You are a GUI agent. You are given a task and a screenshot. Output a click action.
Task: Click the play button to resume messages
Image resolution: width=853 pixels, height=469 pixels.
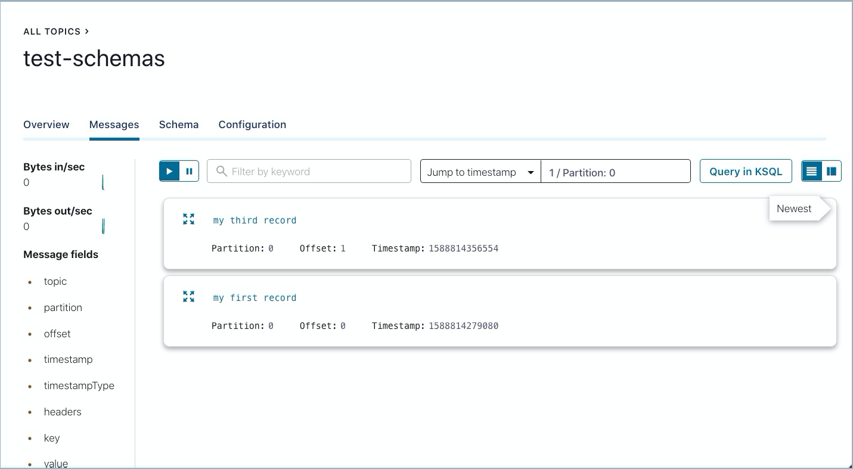coord(169,172)
